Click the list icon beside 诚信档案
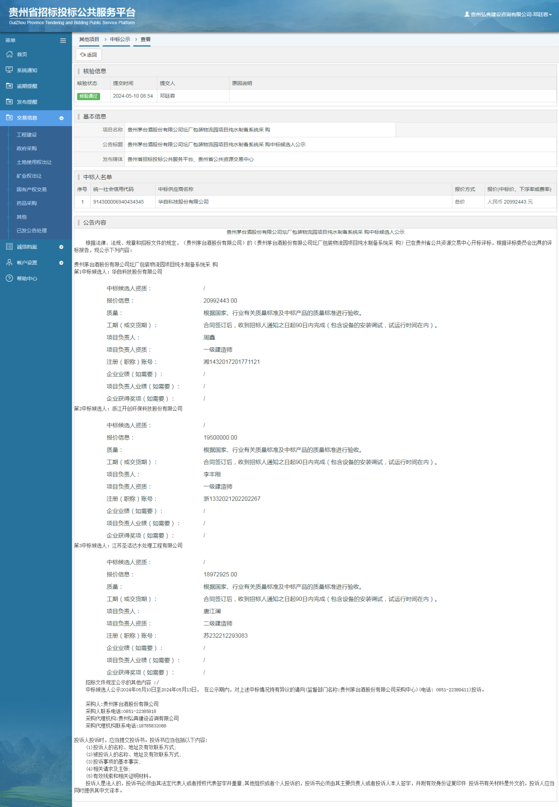559x807 pixels. (9, 247)
